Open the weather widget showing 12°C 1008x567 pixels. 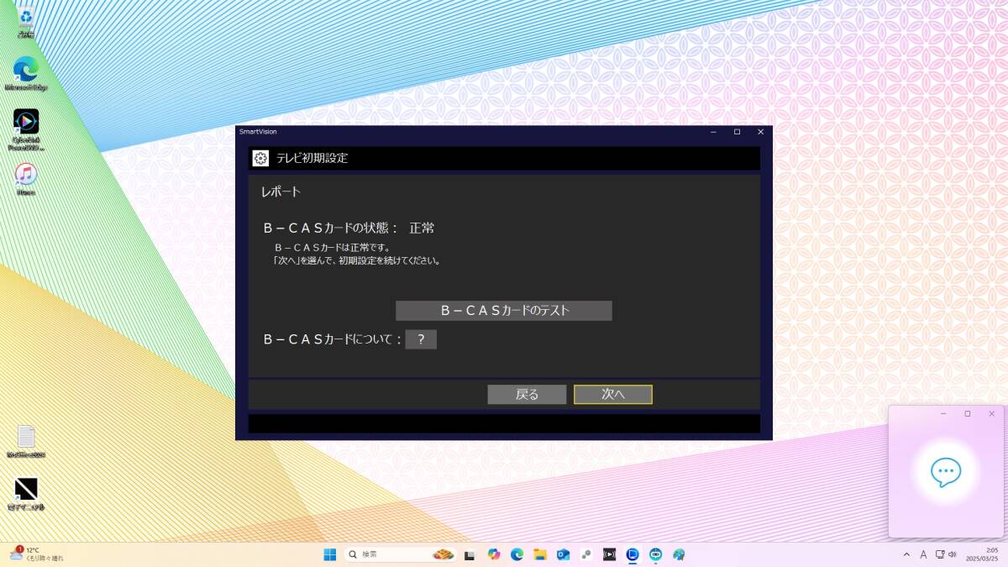tap(37, 554)
